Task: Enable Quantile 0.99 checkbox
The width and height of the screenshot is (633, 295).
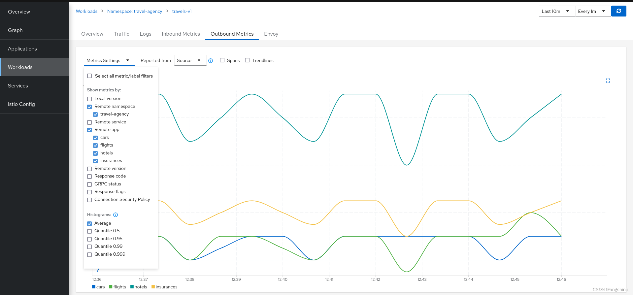Action: [89, 246]
